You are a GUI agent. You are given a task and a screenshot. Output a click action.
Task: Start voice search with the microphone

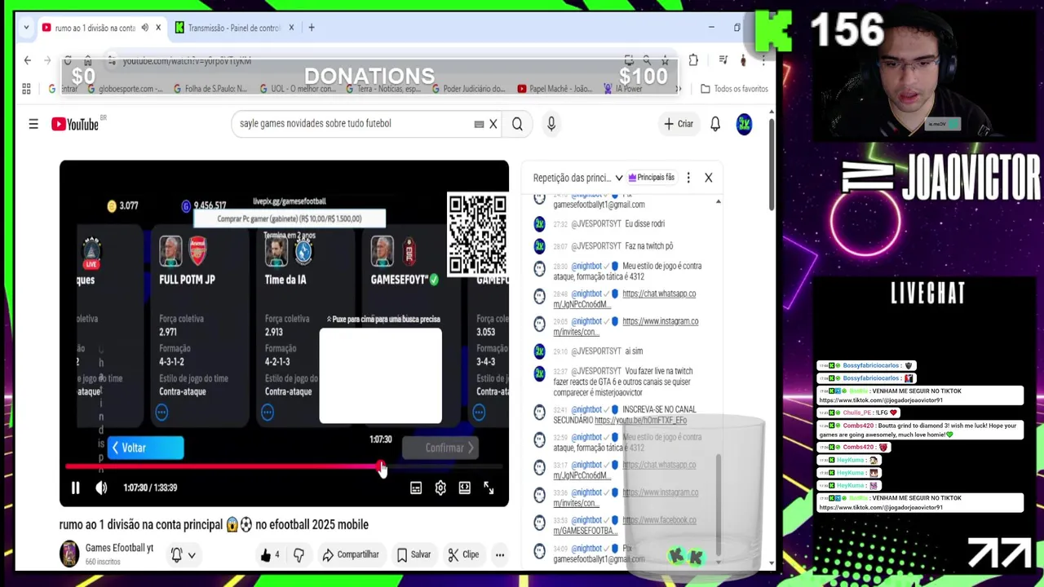[x=551, y=124]
